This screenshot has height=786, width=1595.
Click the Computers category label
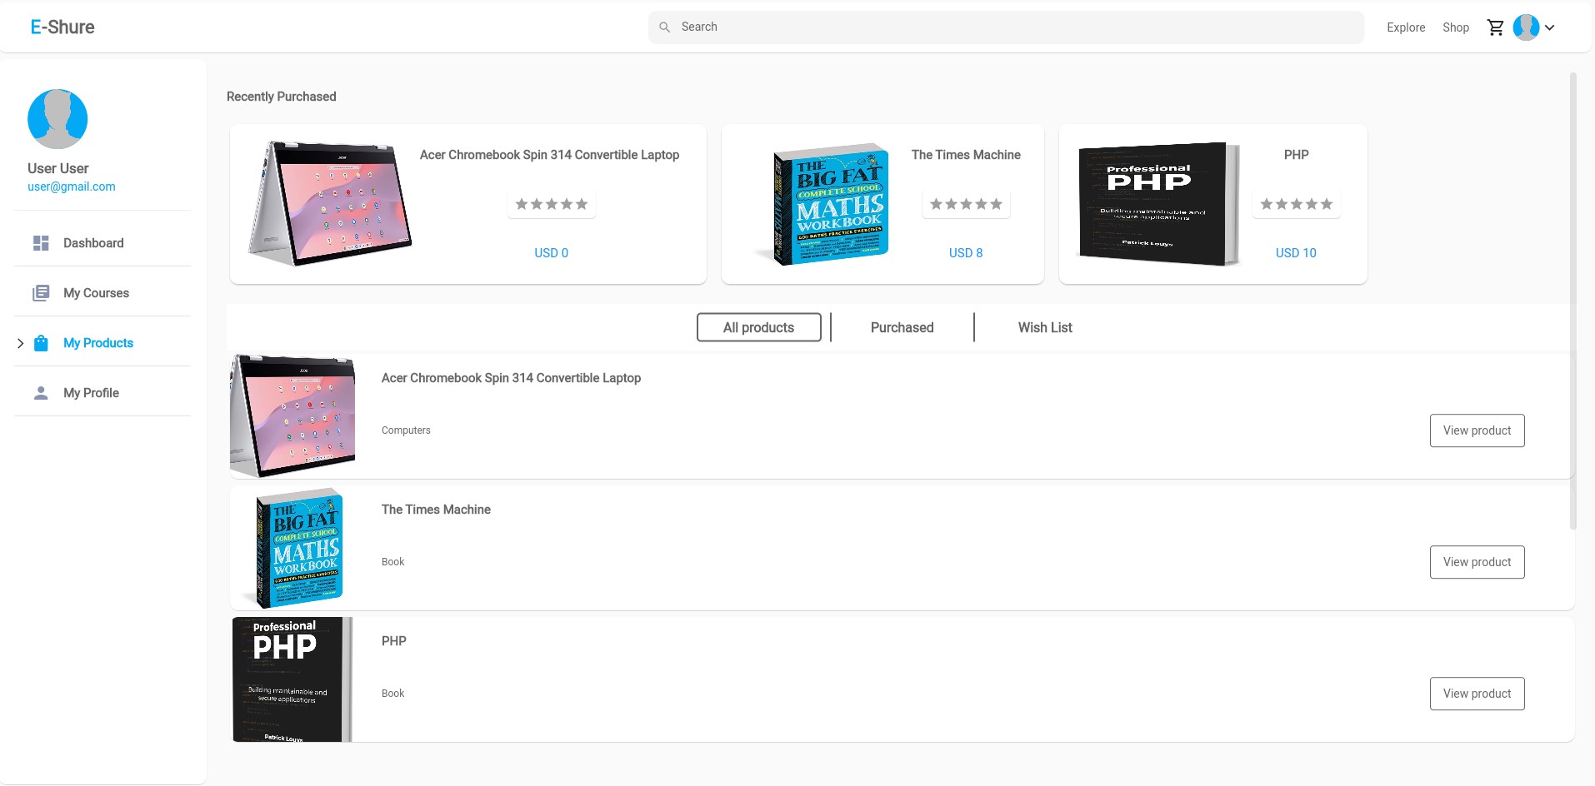click(x=406, y=430)
